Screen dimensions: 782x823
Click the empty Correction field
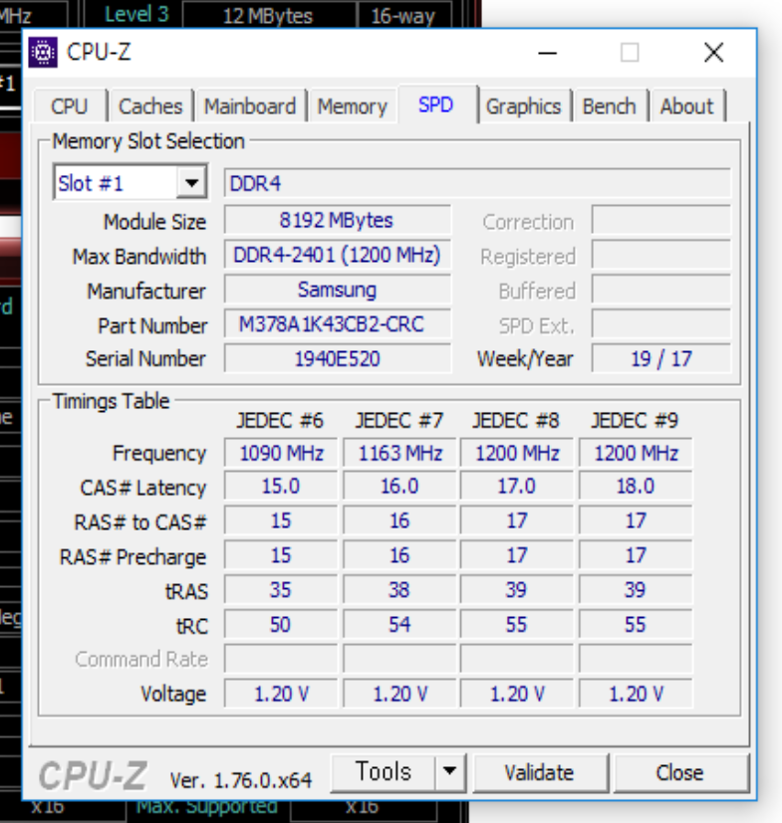pyautogui.click(x=661, y=220)
